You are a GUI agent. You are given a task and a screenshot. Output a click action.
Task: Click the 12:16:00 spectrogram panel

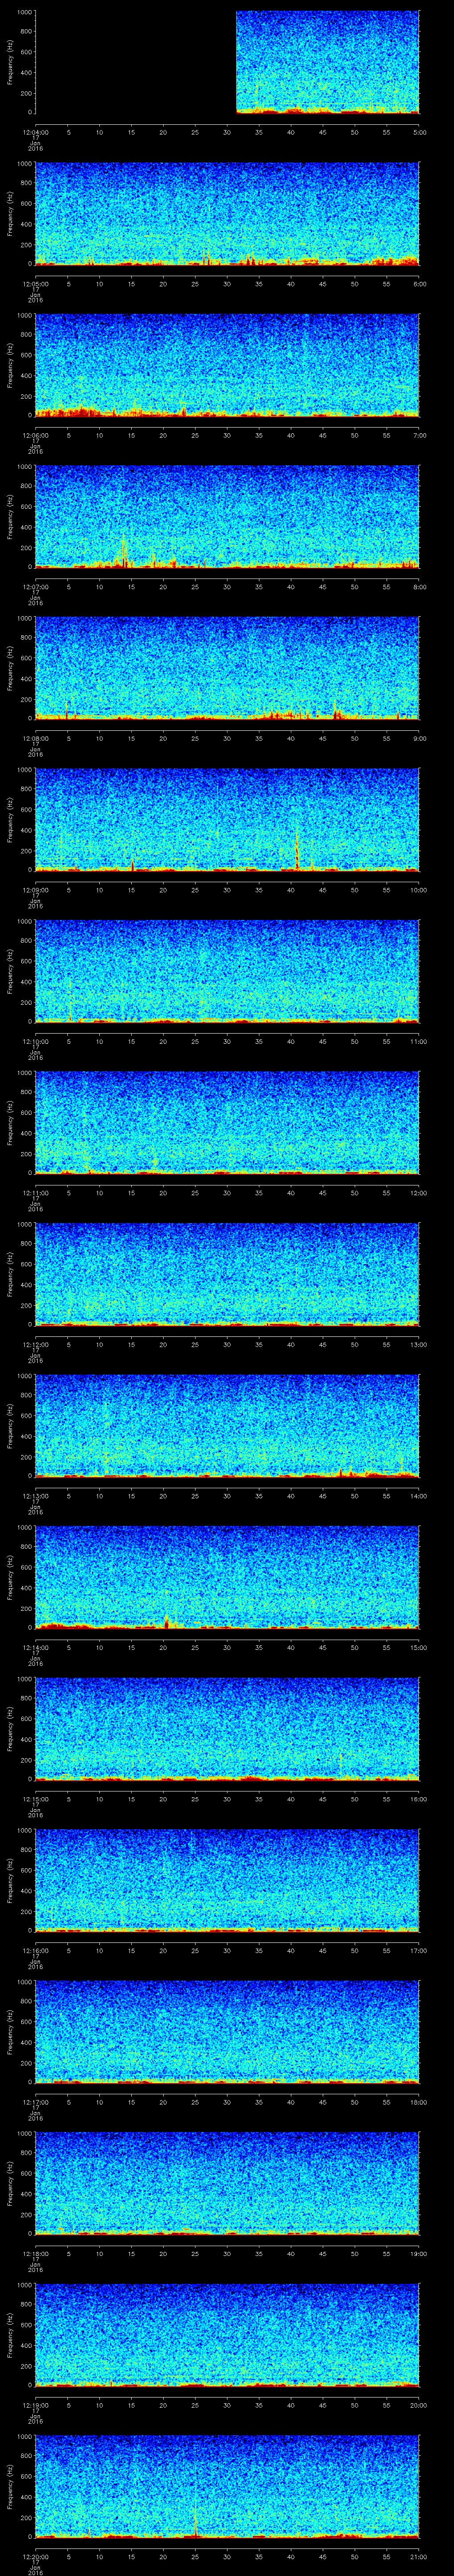227,1880
